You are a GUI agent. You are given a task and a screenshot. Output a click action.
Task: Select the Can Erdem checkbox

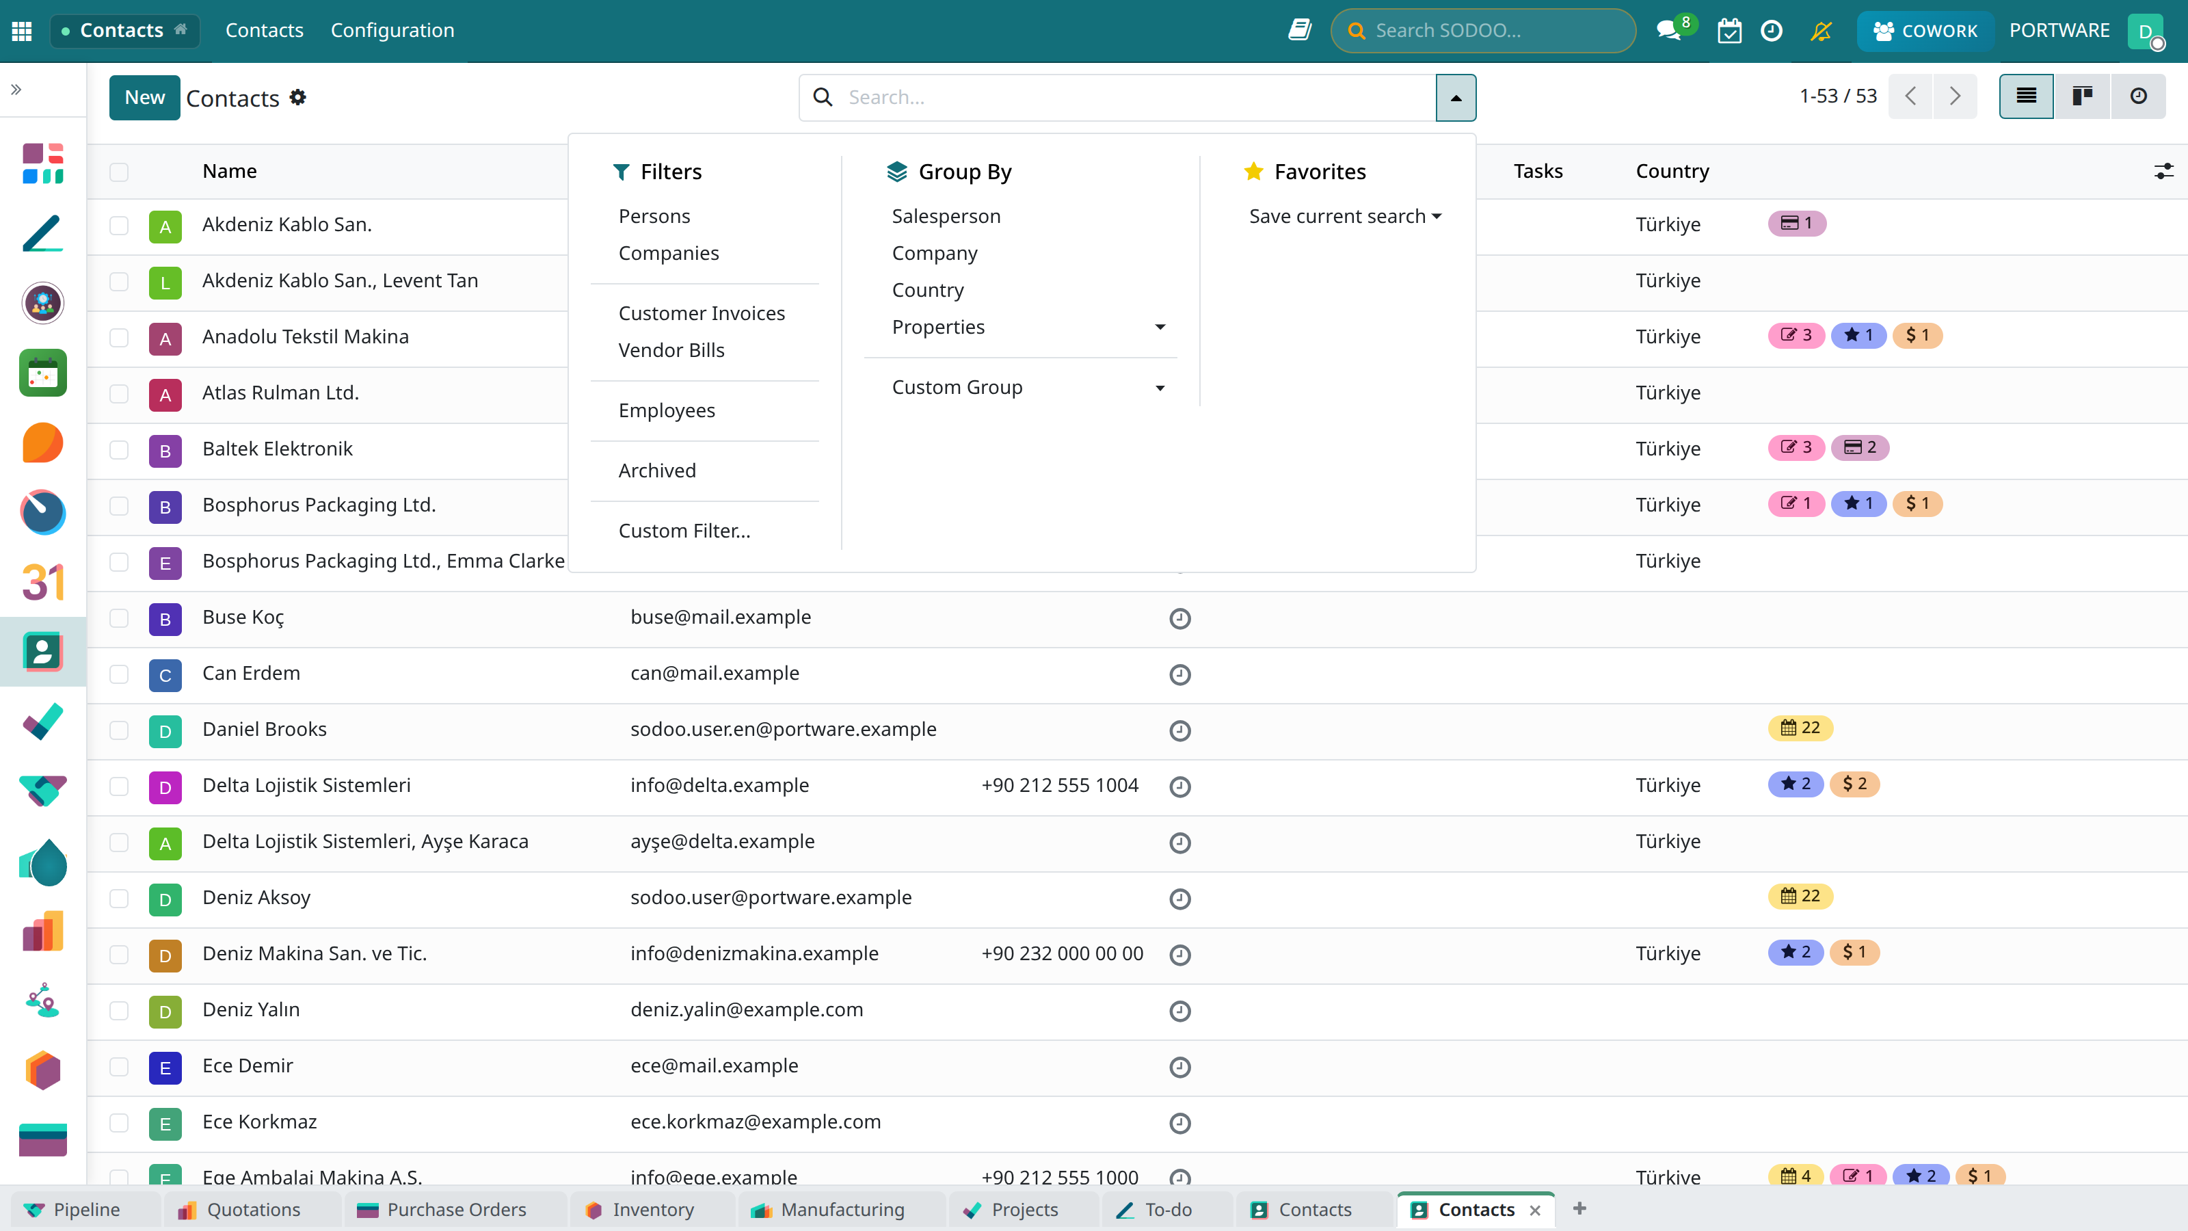[x=119, y=674]
